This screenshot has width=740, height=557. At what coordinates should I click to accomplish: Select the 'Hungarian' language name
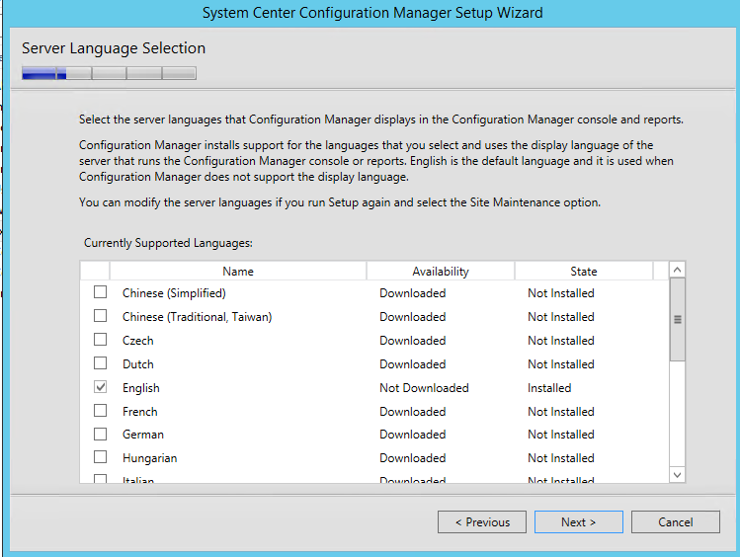click(149, 458)
